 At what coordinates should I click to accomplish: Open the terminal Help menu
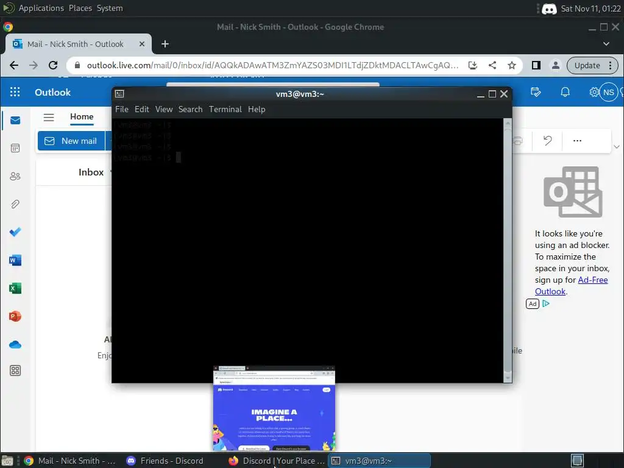click(257, 109)
